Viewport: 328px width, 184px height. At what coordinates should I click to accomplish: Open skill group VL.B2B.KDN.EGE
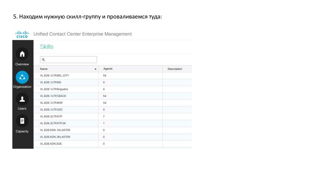[x=51, y=144]
